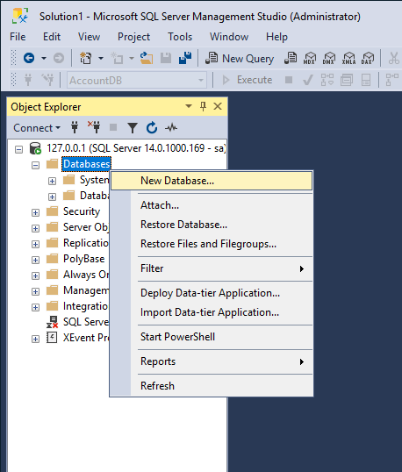This screenshot has height=472, width=402.
Task: Click the Display Estimated Execution Plan icon
Action: (x=327, y=80)
